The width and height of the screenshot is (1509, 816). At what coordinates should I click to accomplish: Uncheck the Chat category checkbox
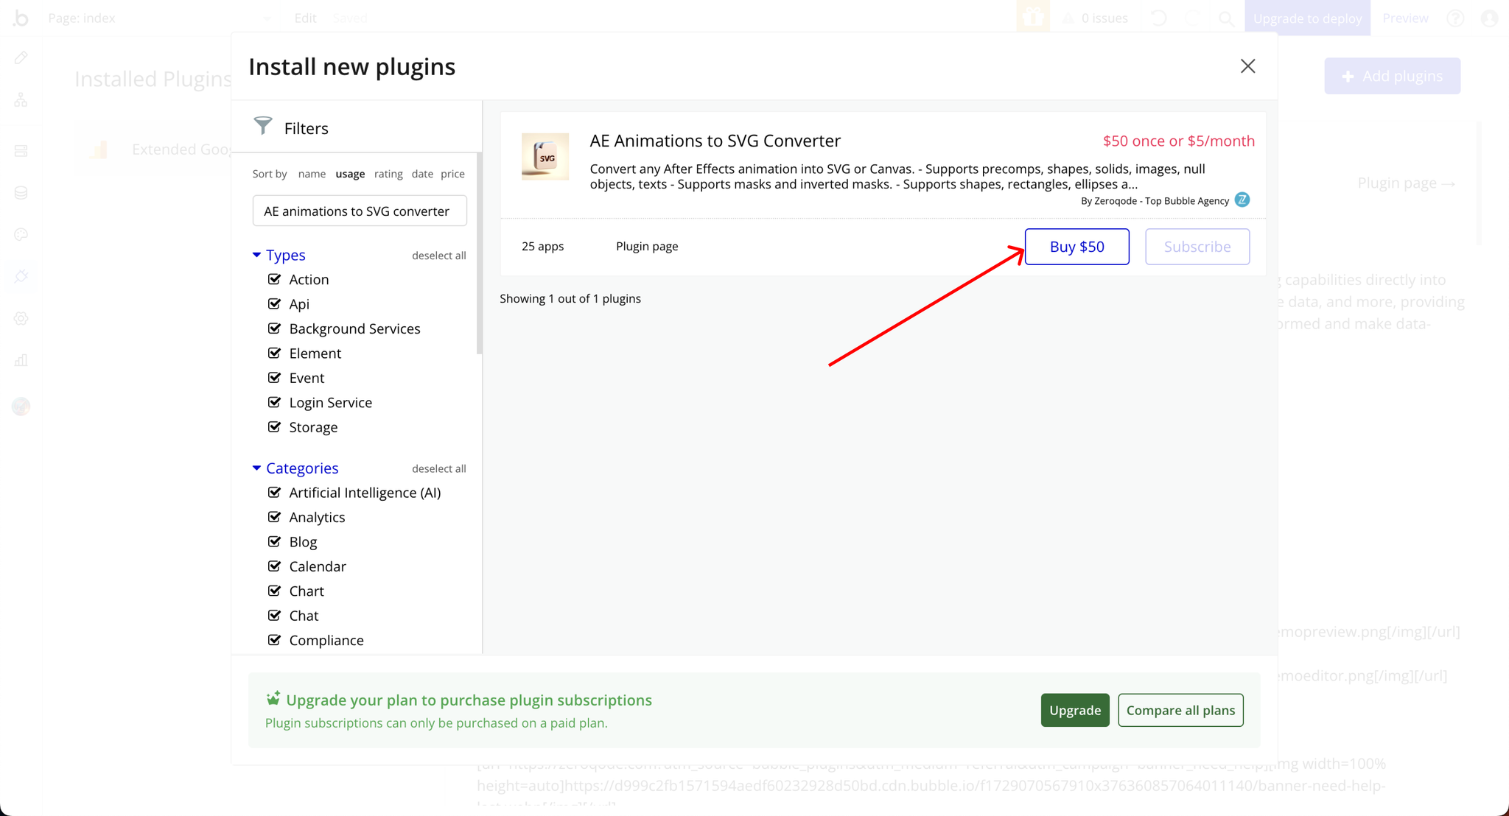pos(274,615)
